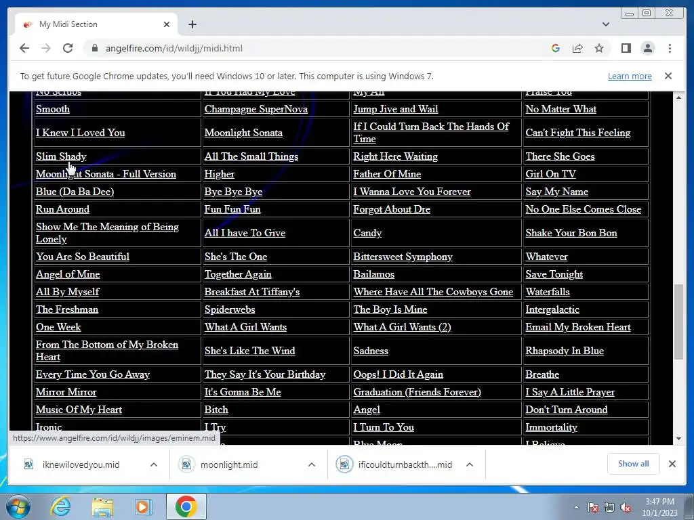The image size is (694, 520).
Task: Open the taskbar clock showing 3:47 PM
Action: (659, 507)
